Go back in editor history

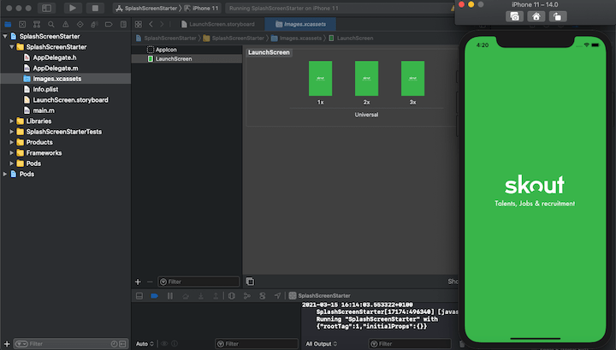(151, 24)
